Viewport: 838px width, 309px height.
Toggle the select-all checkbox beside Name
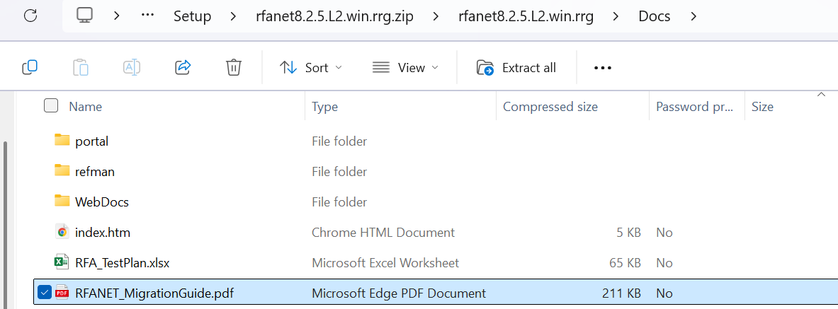tap(51, 106)
